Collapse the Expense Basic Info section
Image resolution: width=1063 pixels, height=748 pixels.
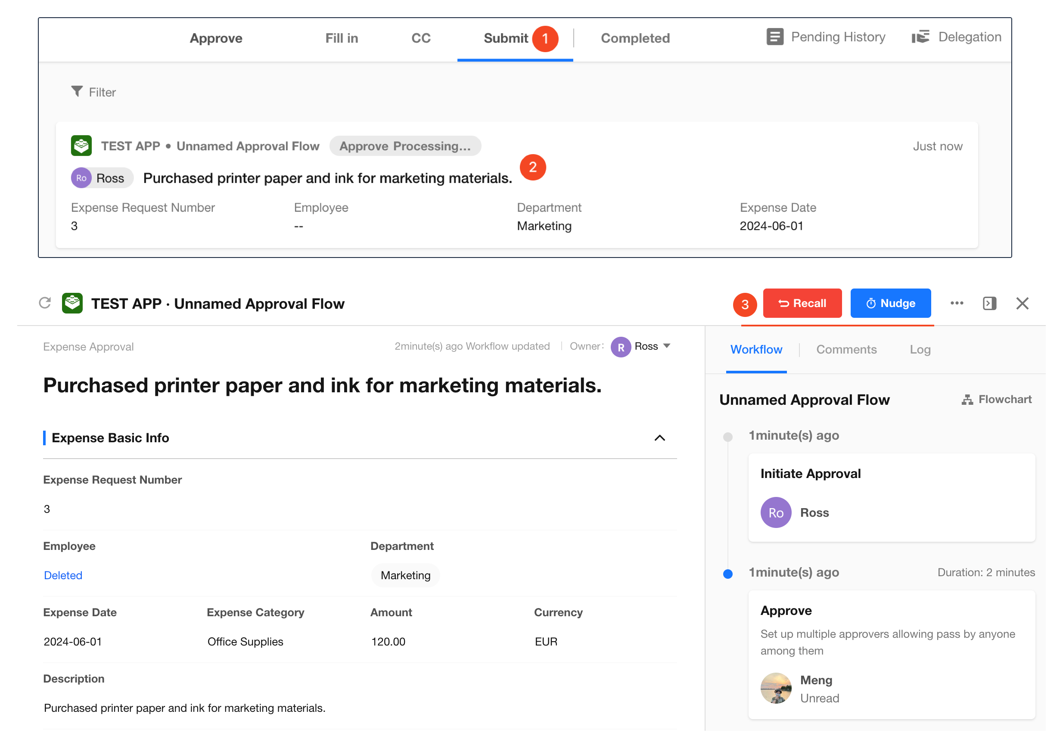(660, 438)
